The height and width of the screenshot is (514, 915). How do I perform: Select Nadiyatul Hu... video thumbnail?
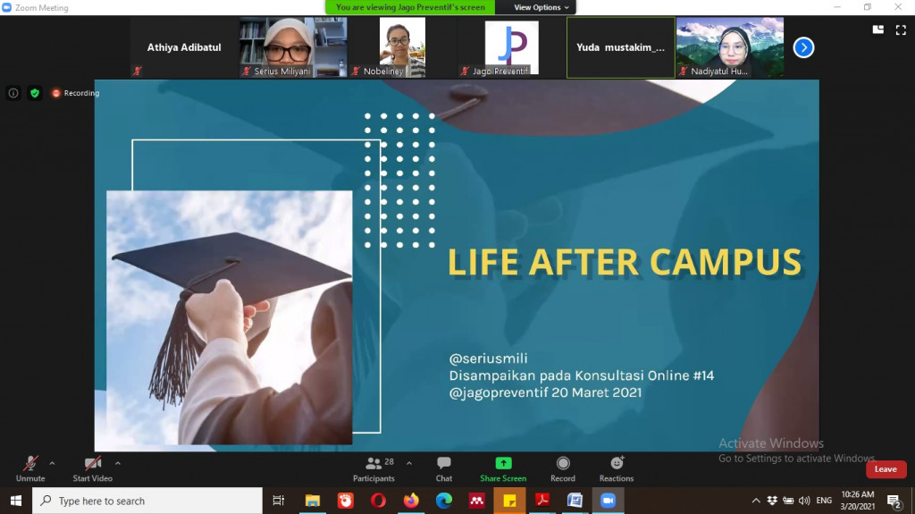[730, 47]
